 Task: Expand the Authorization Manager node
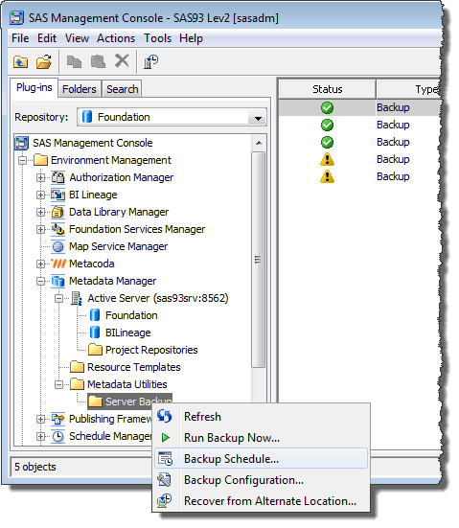pos(41,178)
